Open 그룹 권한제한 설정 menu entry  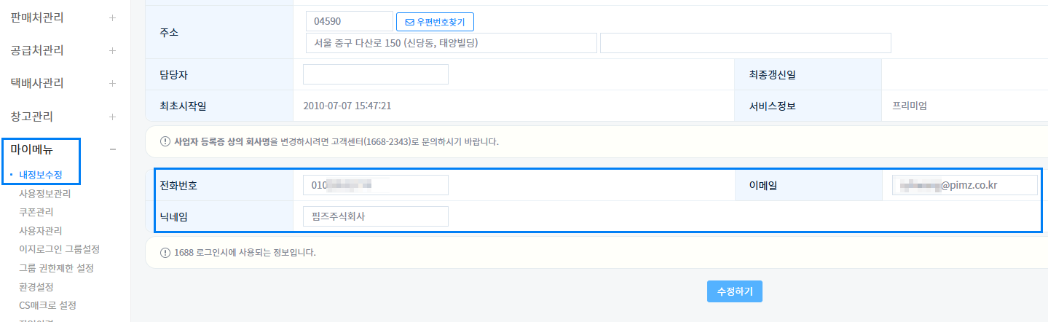point(57,268)
